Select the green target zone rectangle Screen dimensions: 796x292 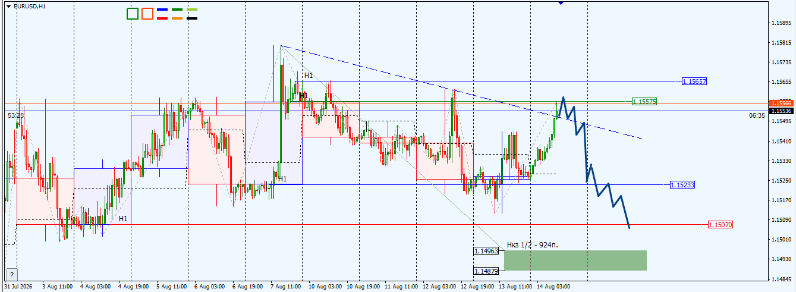coord(575,260)
